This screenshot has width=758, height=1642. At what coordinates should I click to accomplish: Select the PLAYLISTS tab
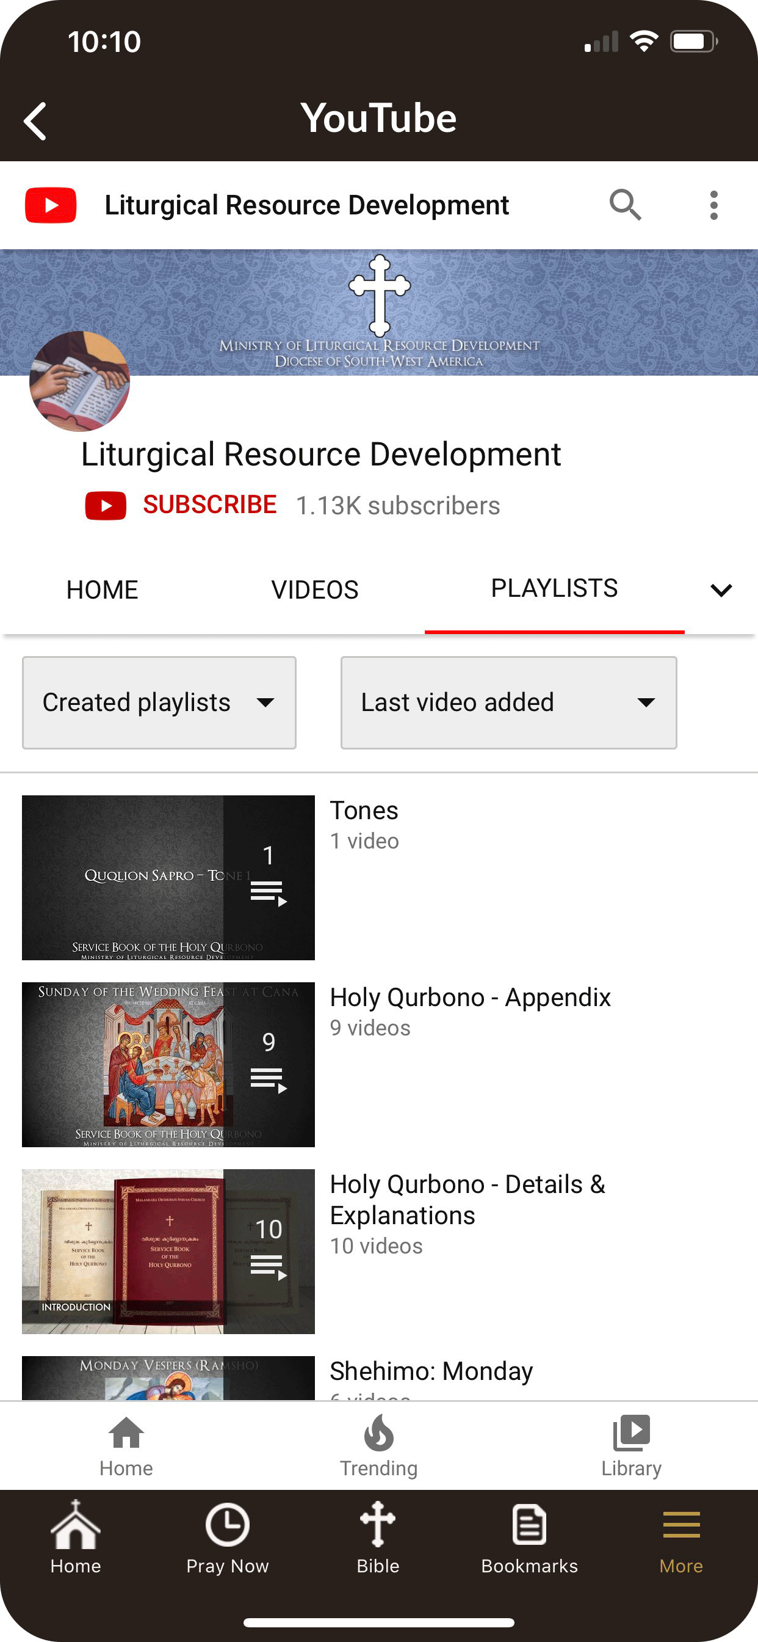tap(554, 588)
